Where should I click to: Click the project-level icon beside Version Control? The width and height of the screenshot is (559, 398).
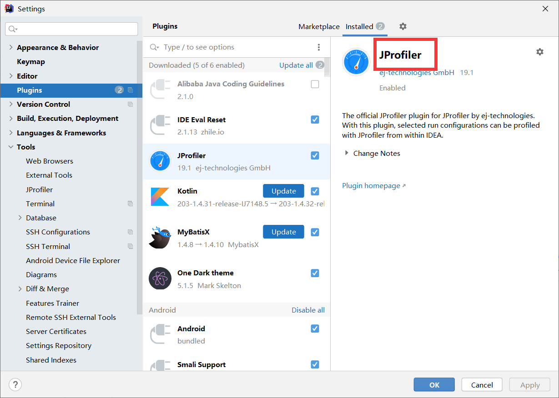point(131,104)
